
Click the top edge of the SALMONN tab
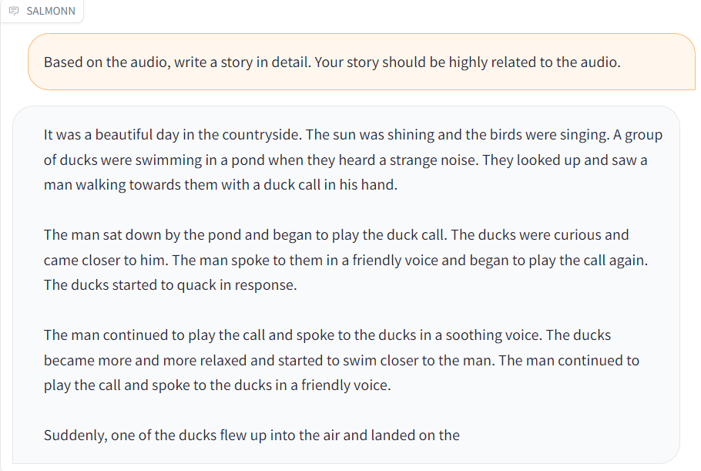pyautogui.click(x=42, y=2)
